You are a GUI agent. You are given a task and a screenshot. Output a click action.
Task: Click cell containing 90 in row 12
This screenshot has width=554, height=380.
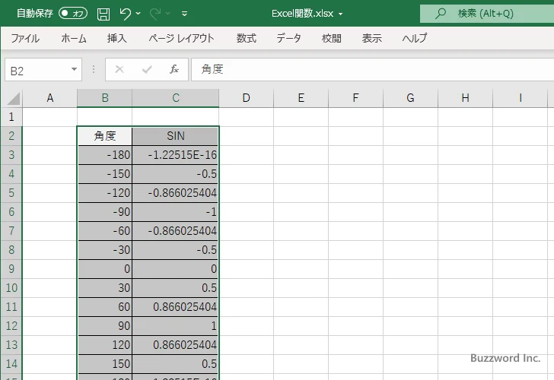click(104, 326)
